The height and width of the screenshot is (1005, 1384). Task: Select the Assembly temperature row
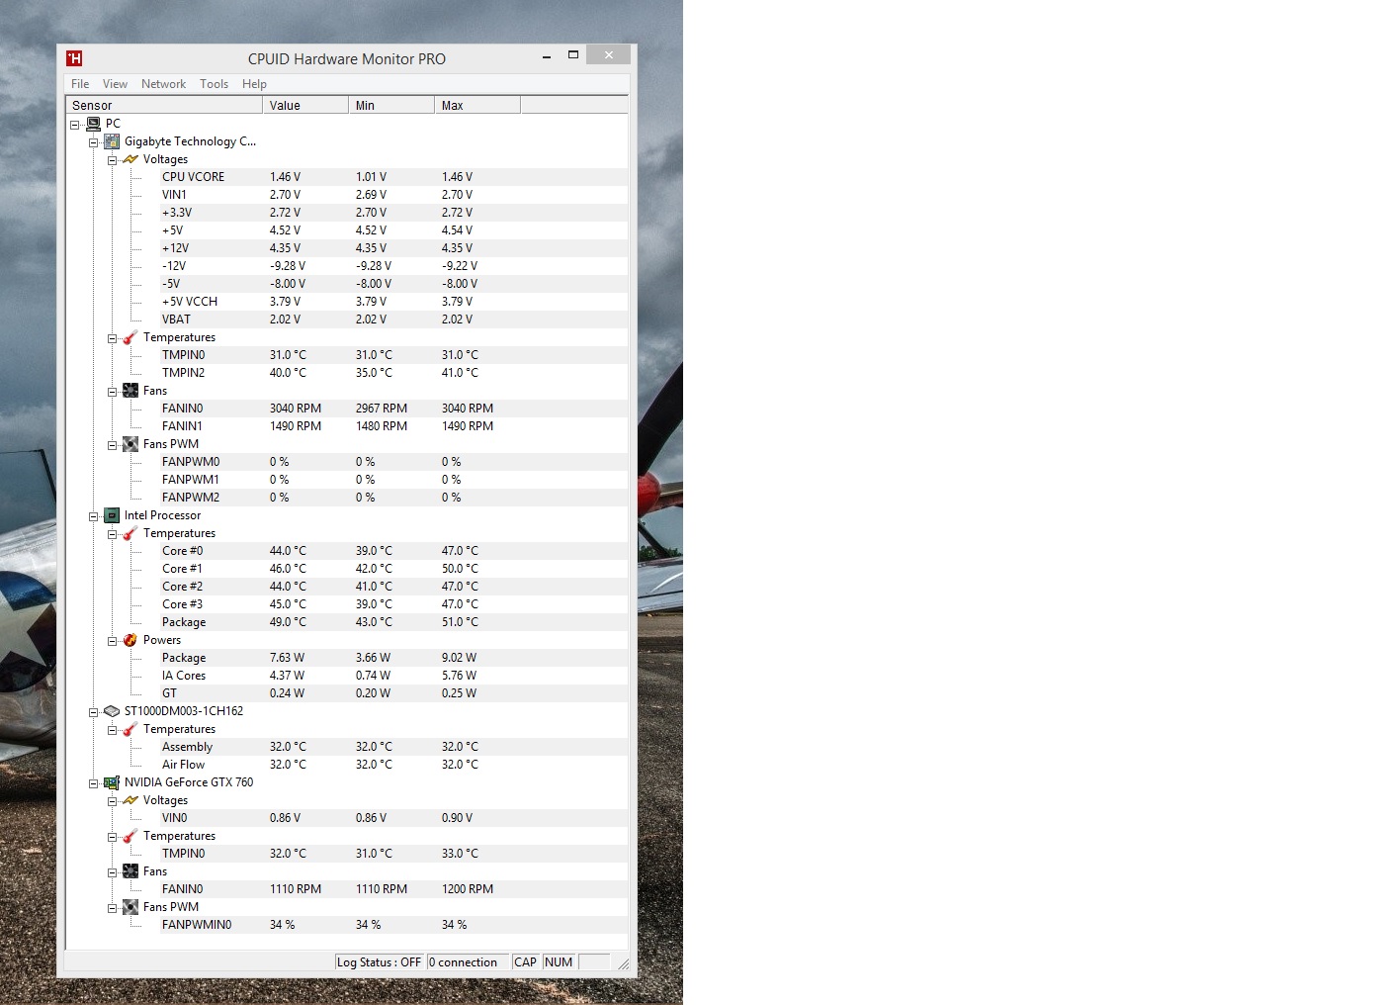coord(393,747)
